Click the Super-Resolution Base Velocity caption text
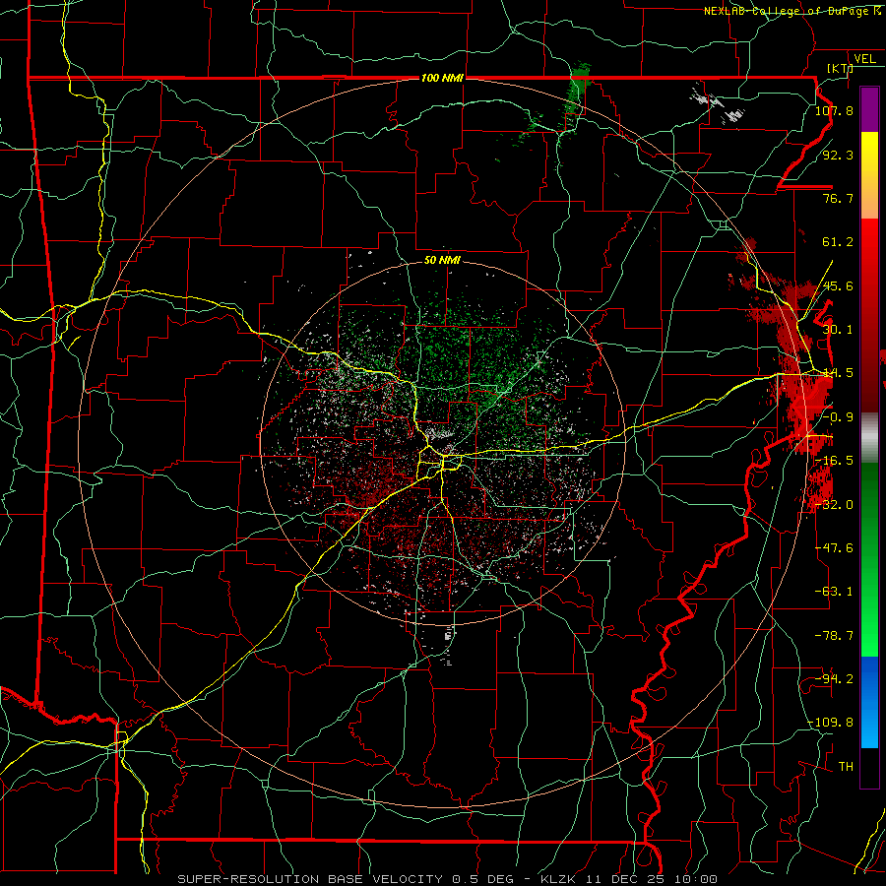Image resolution: width=886 pixels, height=886 pixels. coord(448,879)
